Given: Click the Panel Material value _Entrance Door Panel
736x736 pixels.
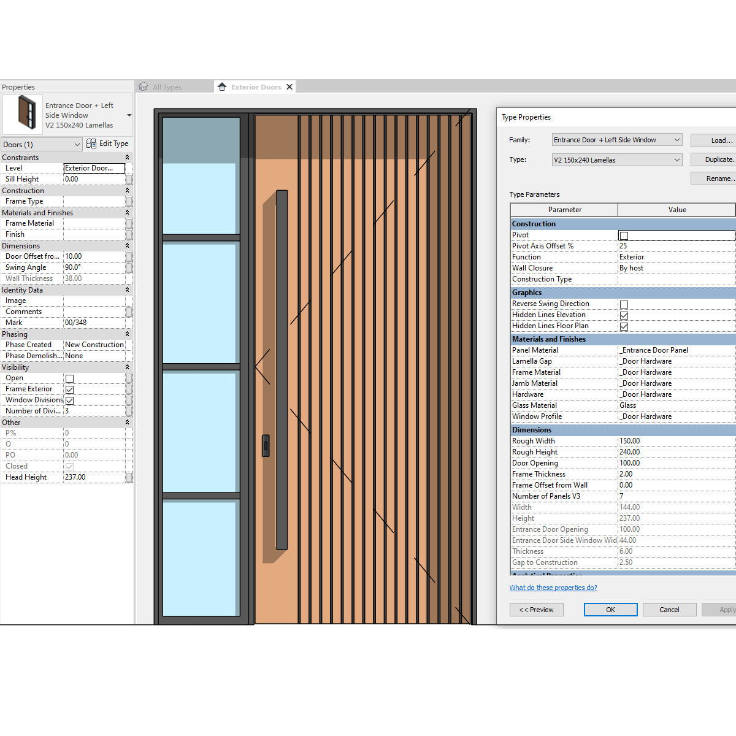Looking at the screenshot, I should tap(677, 350).
